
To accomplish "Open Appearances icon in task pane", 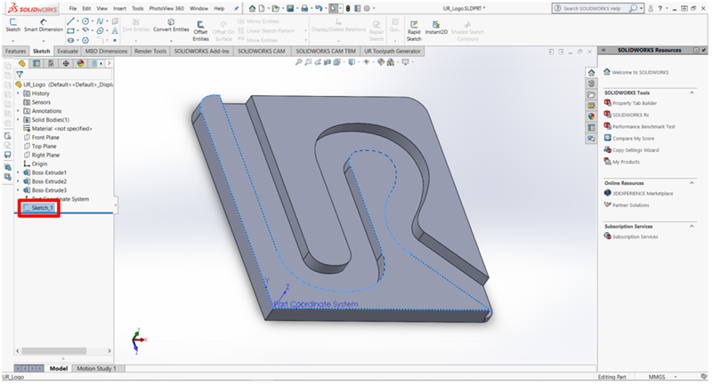I will (591, 116).
